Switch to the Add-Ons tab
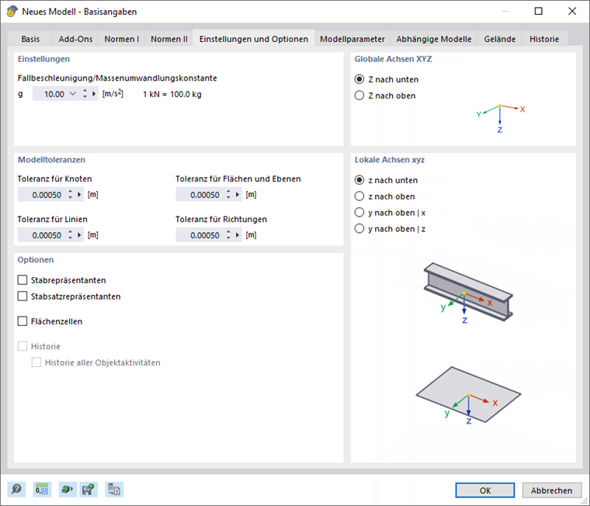 75,39
